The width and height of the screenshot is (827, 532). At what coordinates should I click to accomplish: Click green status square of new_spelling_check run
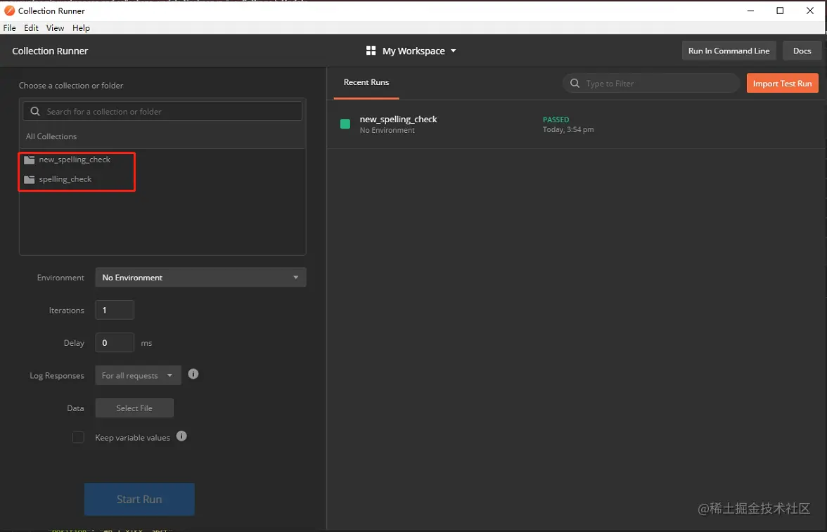[x=345, y=124]
